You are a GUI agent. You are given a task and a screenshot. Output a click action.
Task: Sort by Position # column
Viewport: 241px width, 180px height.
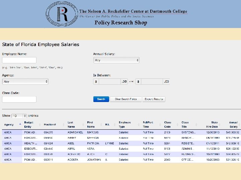pyautogui.click(x=50, y=125)
